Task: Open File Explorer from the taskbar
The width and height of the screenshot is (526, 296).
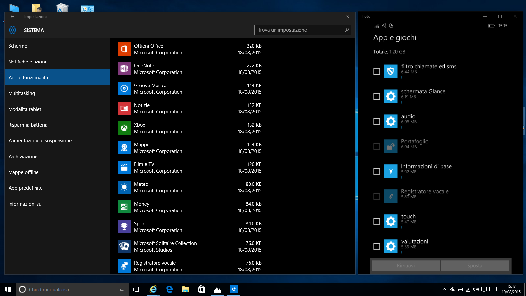Action: point(185,289)
